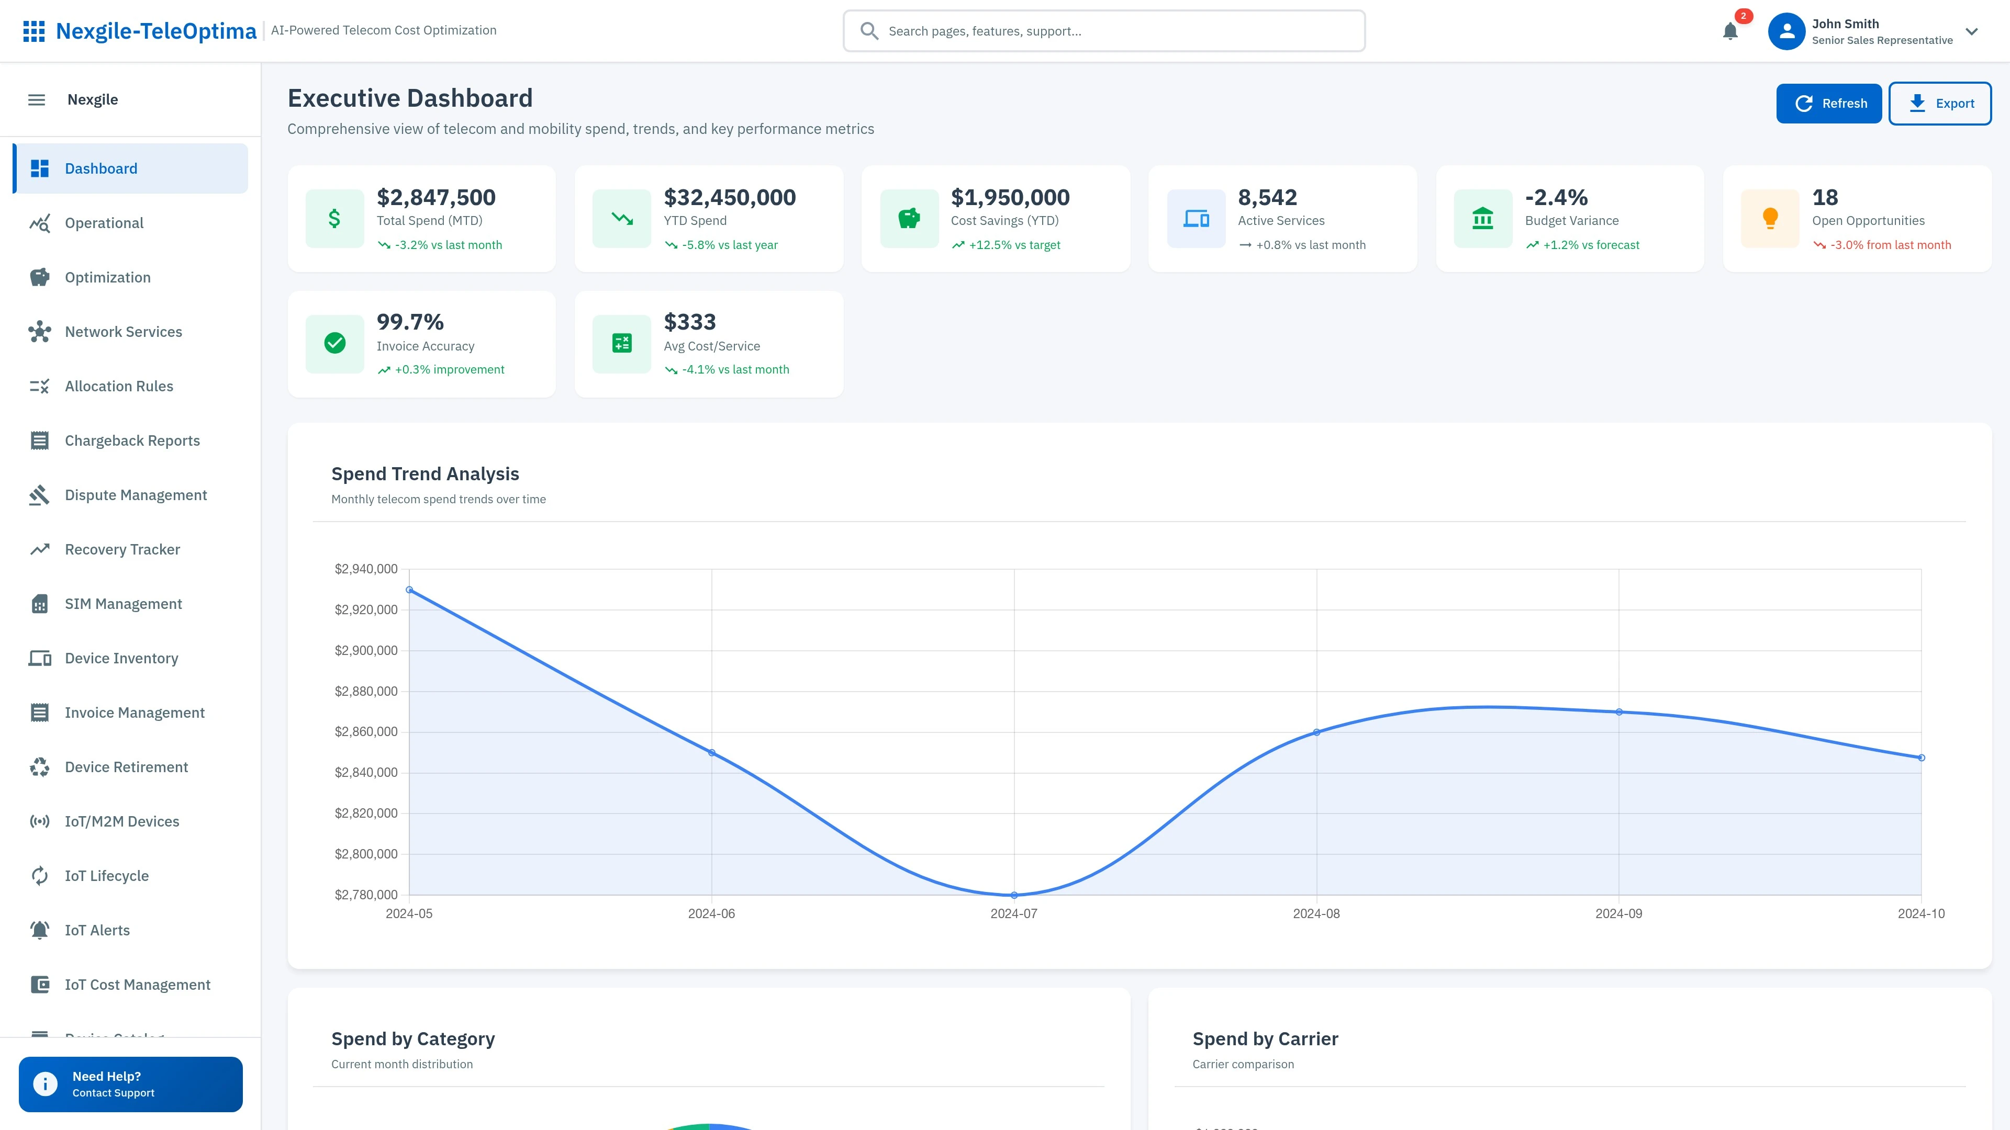The width and height of the screenshot is (2010, 1130).
Task: Toggle the sidebar with the hamburger icon
Action: [x=36, y=99]
